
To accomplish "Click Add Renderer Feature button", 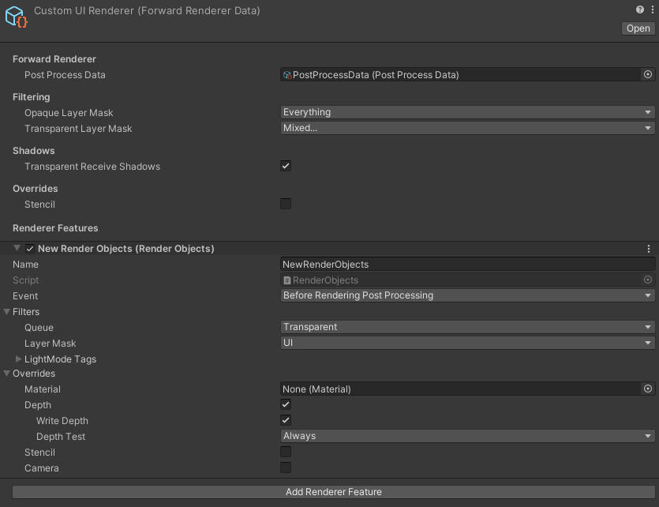I will 334,492.
